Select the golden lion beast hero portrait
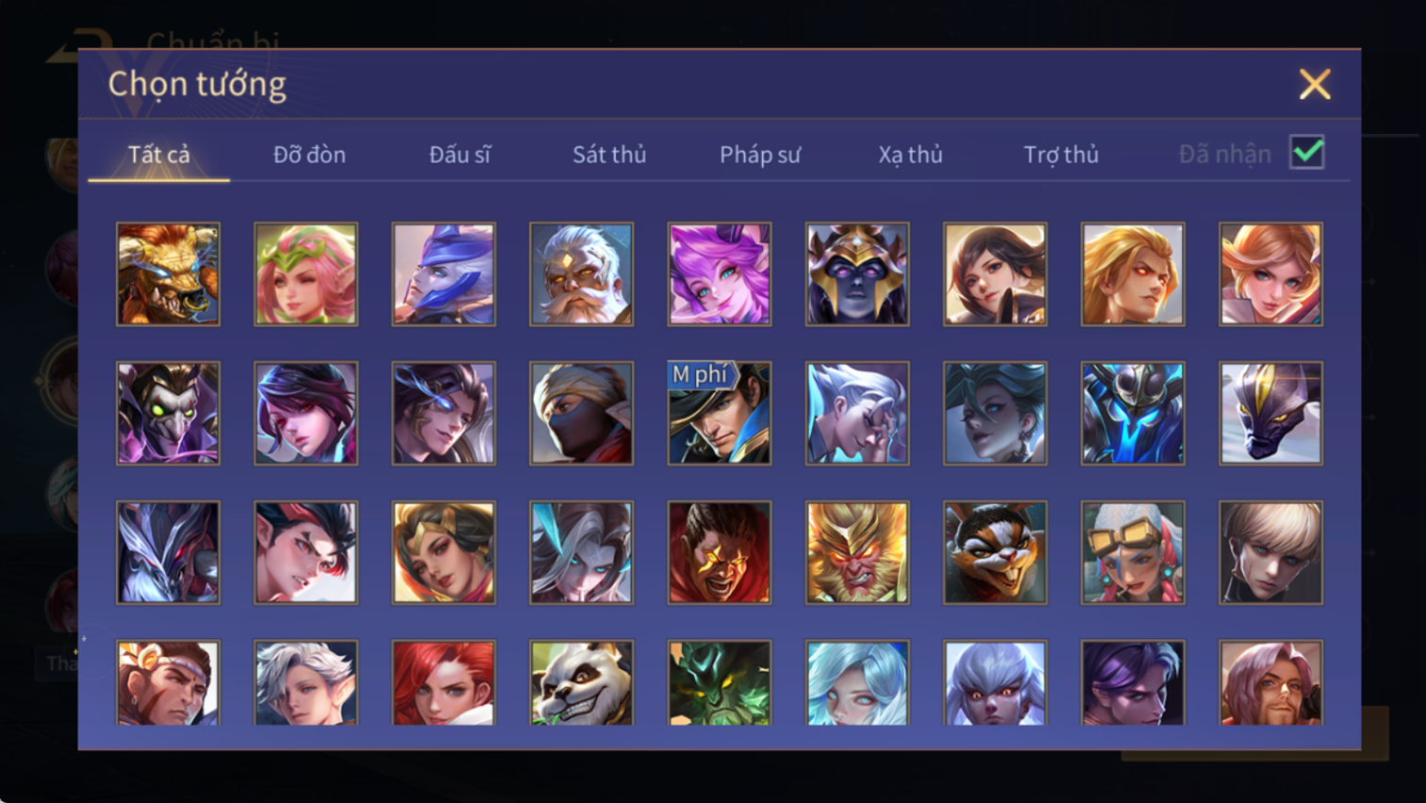The width and height of the screenshot is (1426, 803). [x=168, y=274]
